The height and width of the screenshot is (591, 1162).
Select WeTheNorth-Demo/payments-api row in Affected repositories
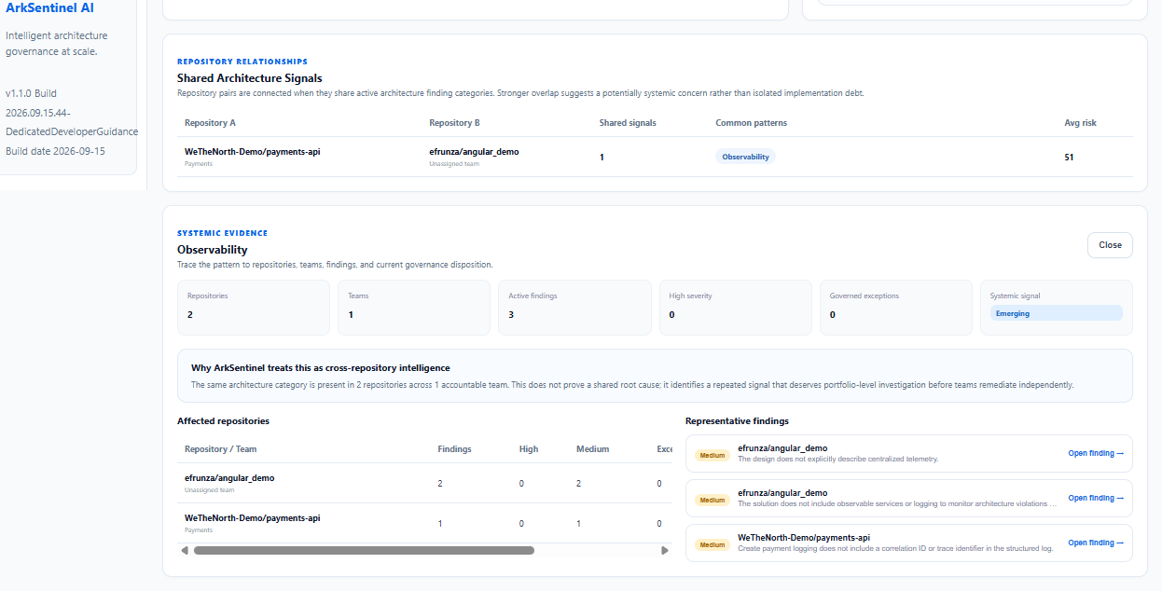point(425,523)
